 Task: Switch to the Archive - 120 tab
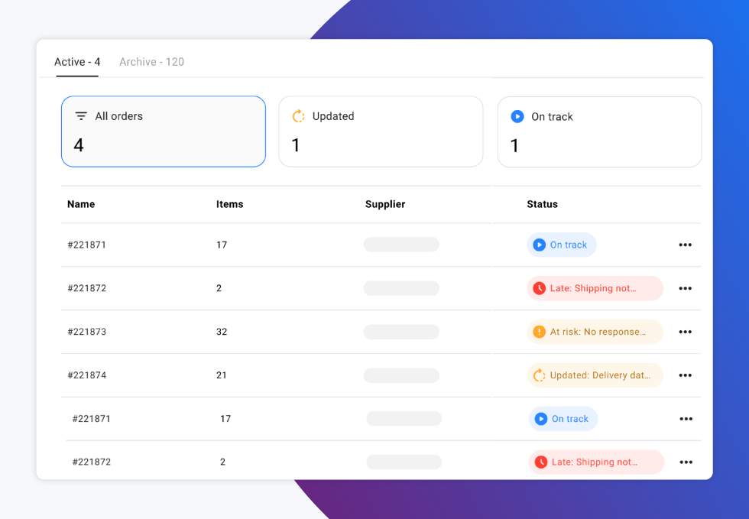[151, 62]
